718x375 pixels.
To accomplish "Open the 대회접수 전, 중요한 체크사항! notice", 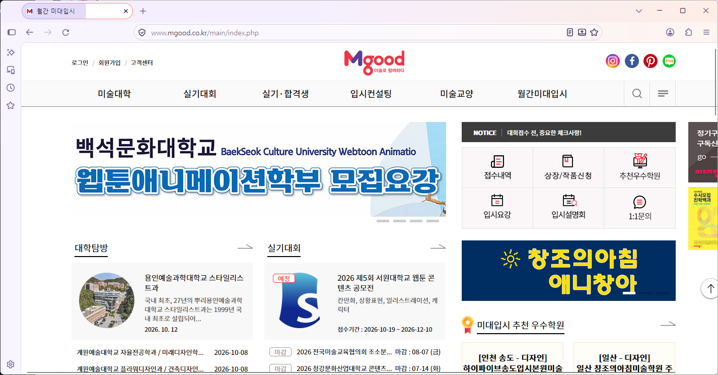I will pyautogui.click(x=544, y=133).
